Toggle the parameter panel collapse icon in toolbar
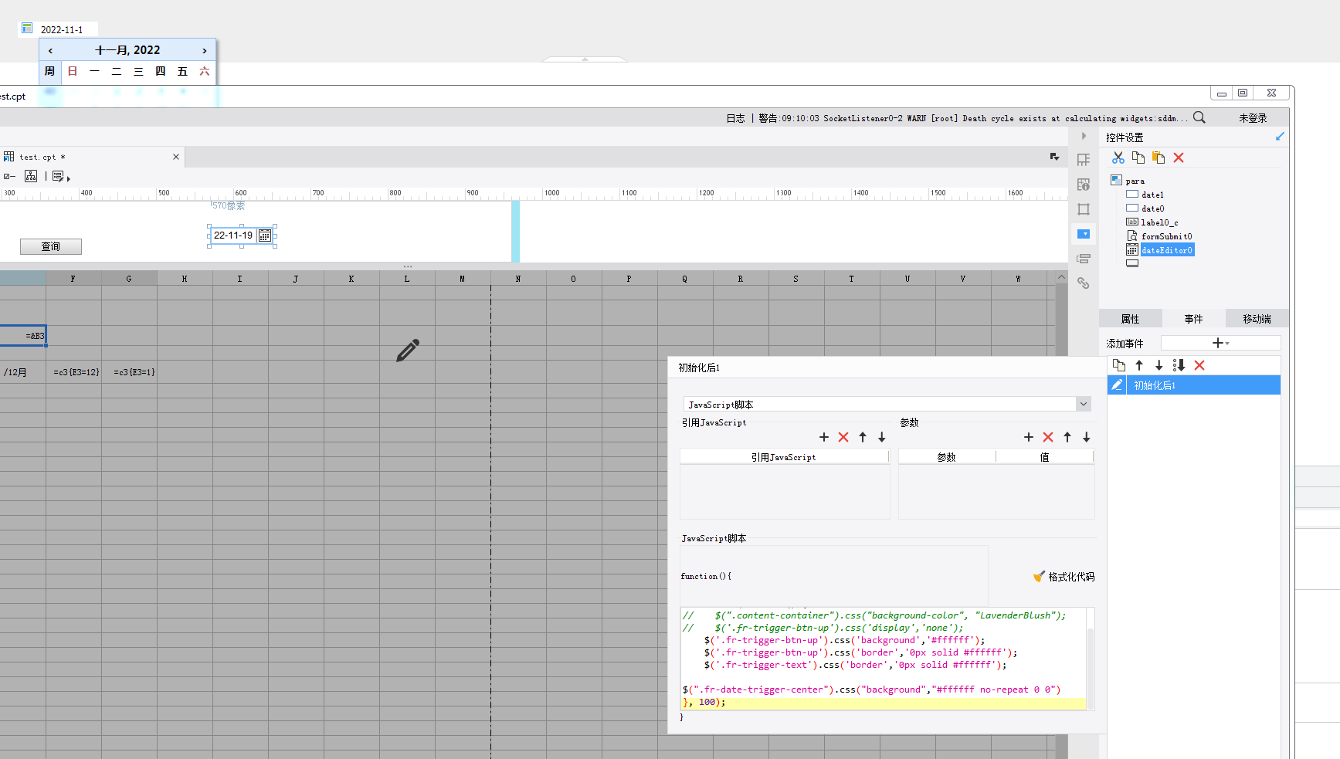Screen dimensions: 1340x759 pos(9,177)
